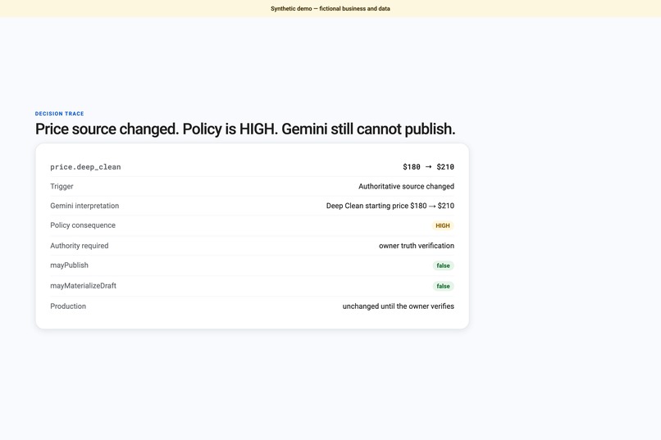This screenshot has width=661, height=440.
Task: Click 'unchanged until the owner verifies' text
Action: click(x=399, y=306)
